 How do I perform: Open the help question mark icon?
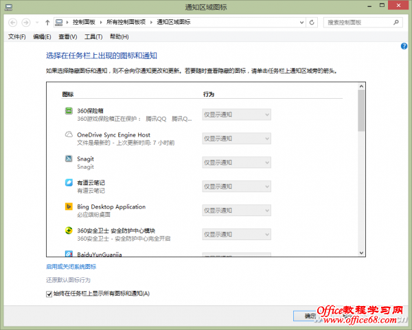click(x=404, y=46)
